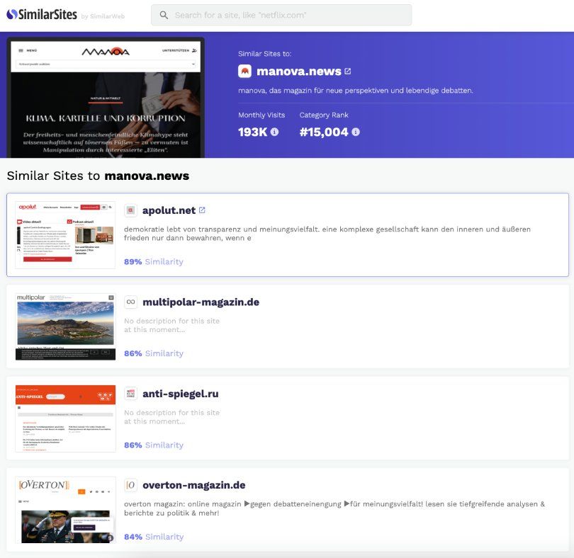Click the manova.news red favicon

tap(244, 71)
